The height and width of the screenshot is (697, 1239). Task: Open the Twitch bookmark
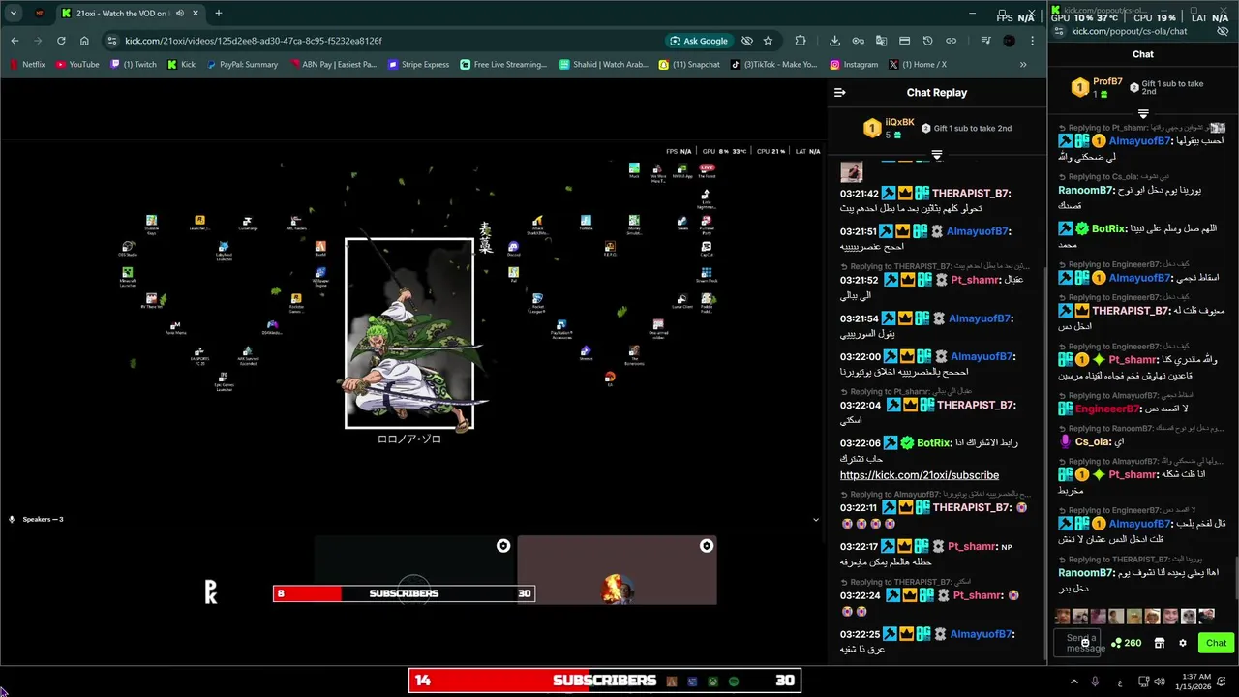[134, 65]
